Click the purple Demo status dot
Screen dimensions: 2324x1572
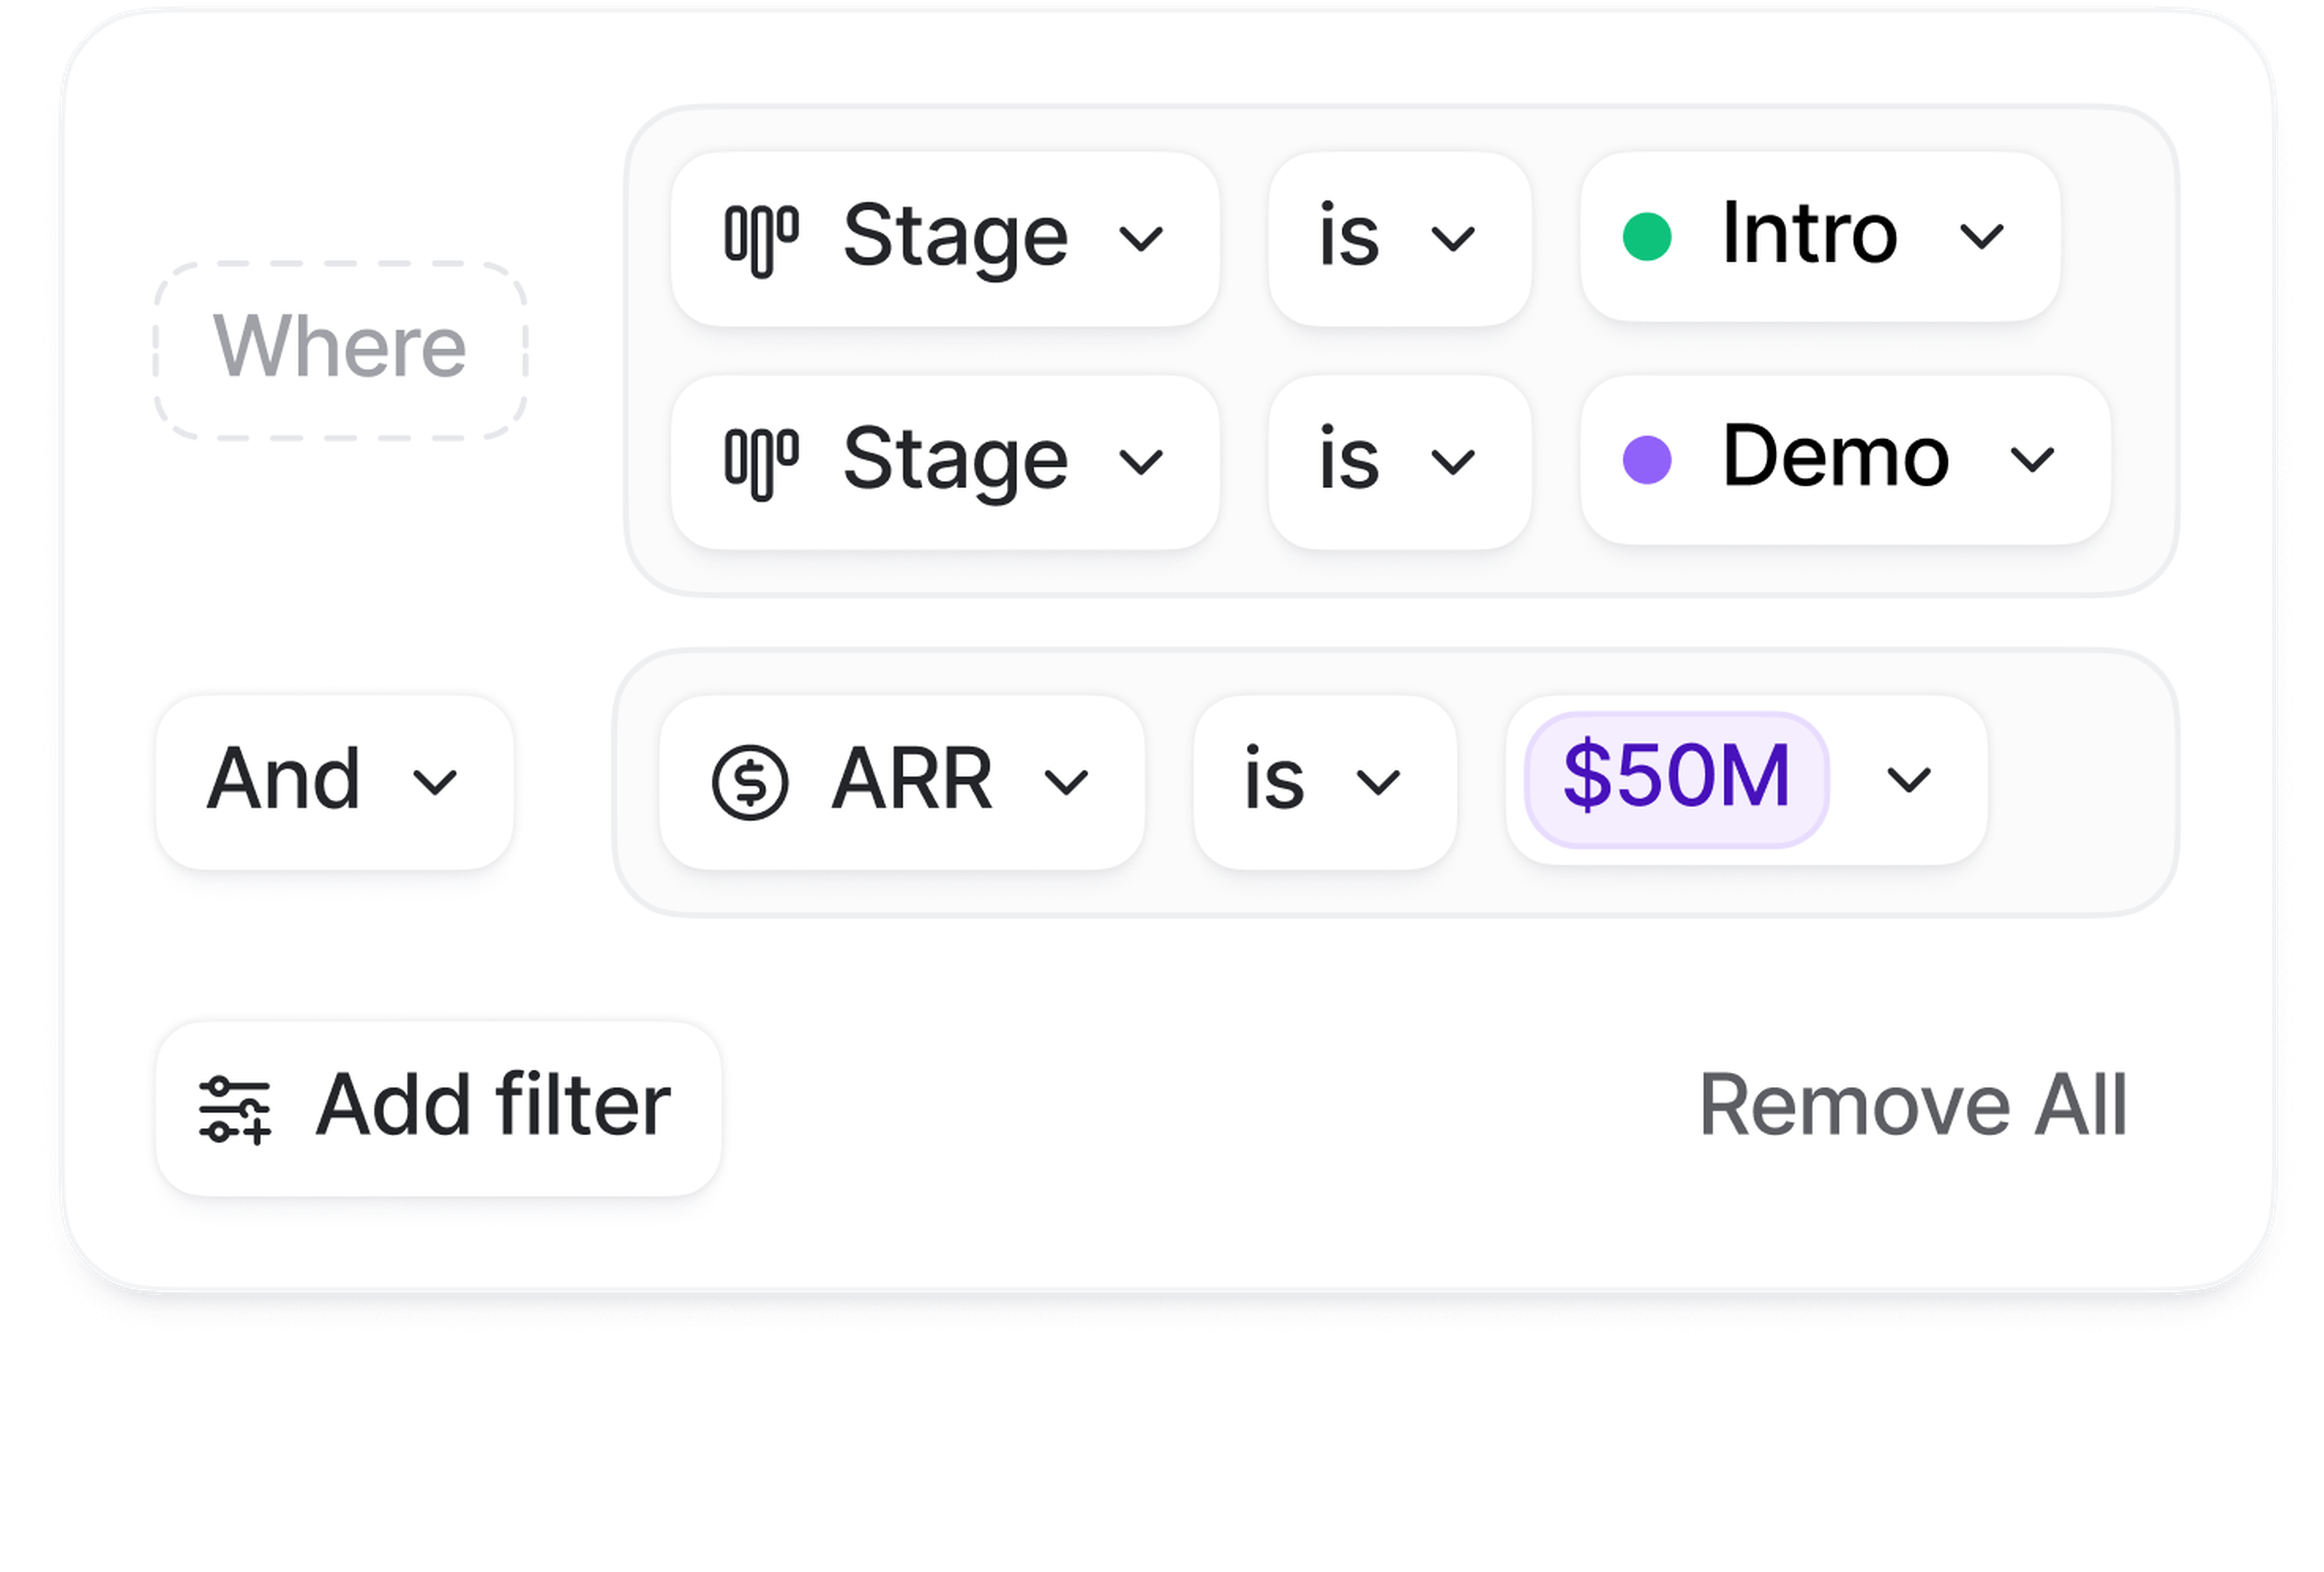click(1646, 460)
